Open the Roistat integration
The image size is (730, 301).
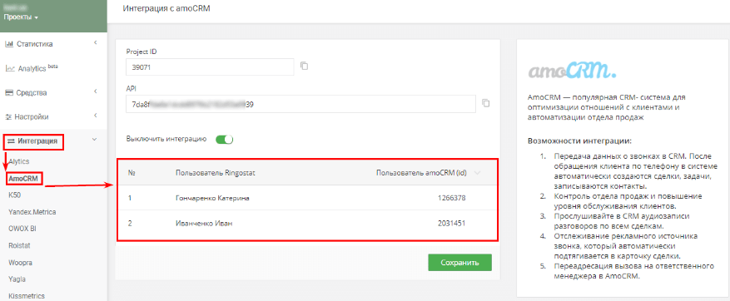pyautogui.click(x=19, y=245)
